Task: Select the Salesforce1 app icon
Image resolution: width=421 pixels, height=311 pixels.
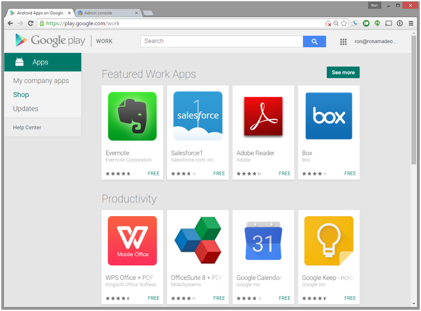Action: pos(198,116)
